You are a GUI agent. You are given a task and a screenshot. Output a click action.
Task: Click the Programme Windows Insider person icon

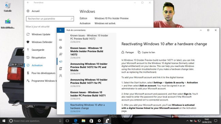coord(28,81)
